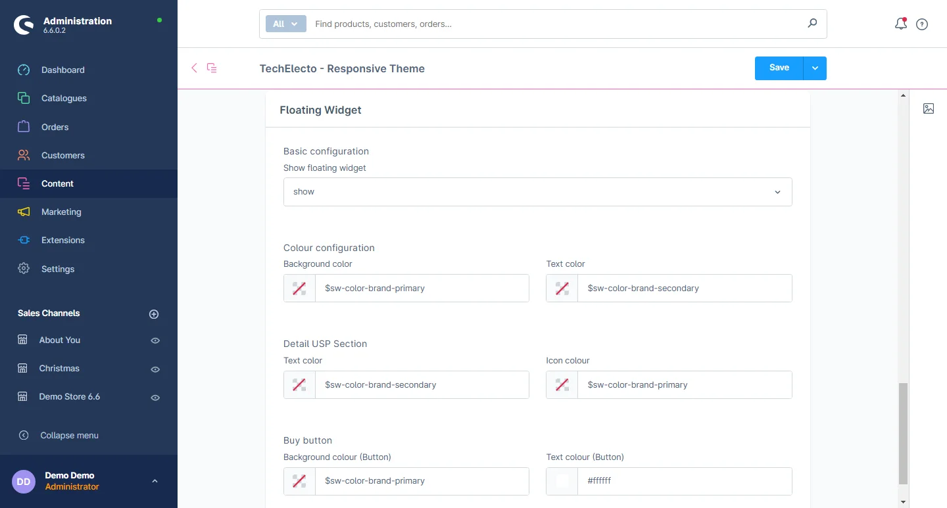Screen dimensions: 947x508
Task: Click the Shopware logo icon
Action: coord(24,25)
